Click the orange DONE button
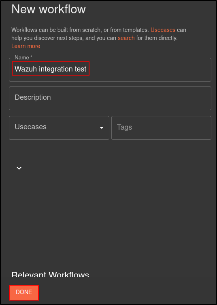This screenshot has width=217, height=305. click(24, 292)
